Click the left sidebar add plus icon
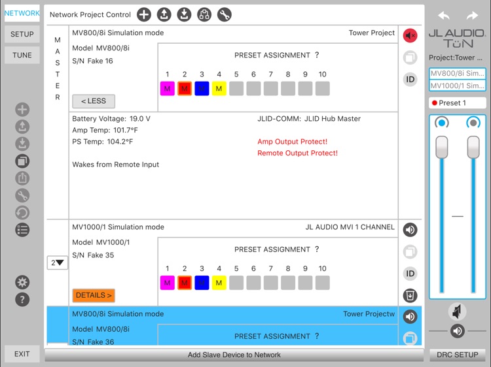Screen dimensions: 491x367 coord(22,110)
